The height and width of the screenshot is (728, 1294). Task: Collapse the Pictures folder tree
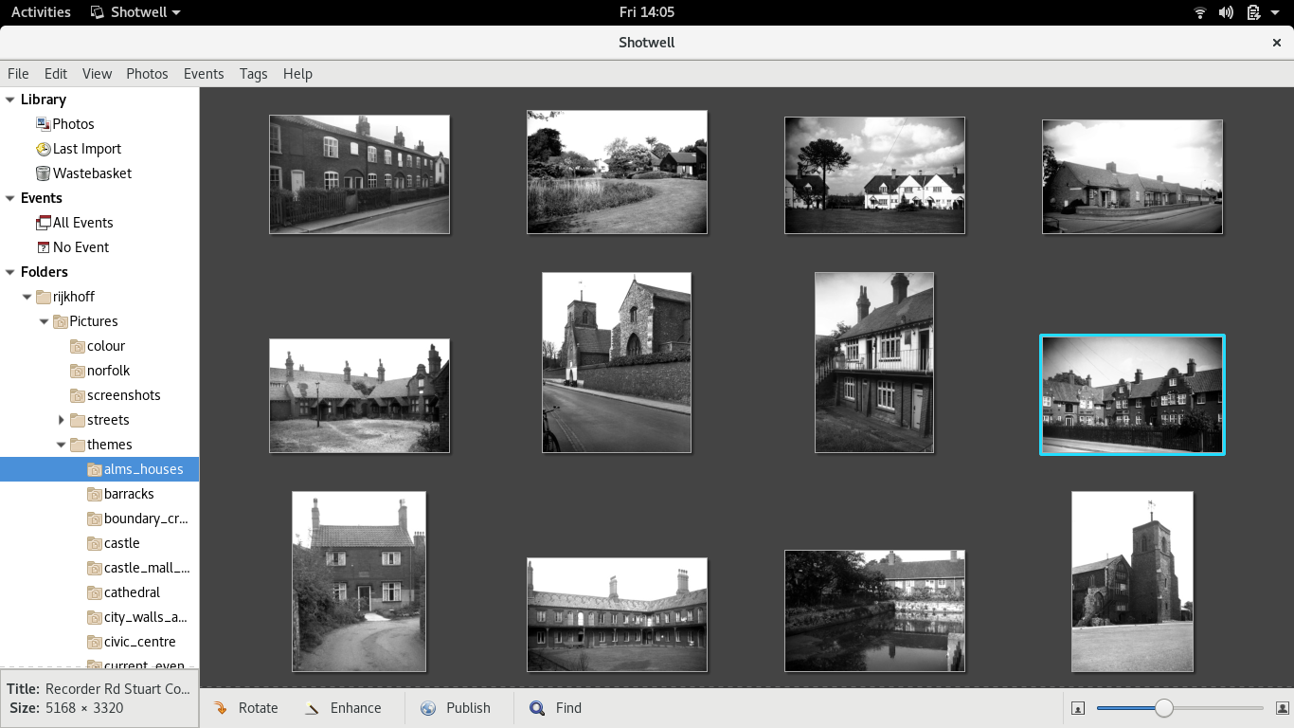point(44,321)
